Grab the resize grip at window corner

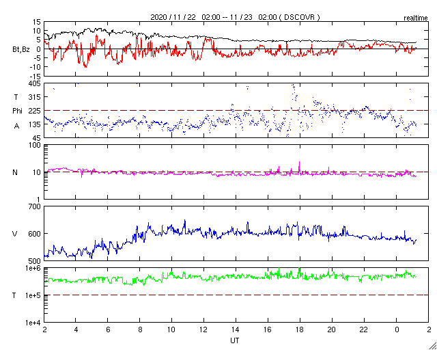click(x=432, y=345)
